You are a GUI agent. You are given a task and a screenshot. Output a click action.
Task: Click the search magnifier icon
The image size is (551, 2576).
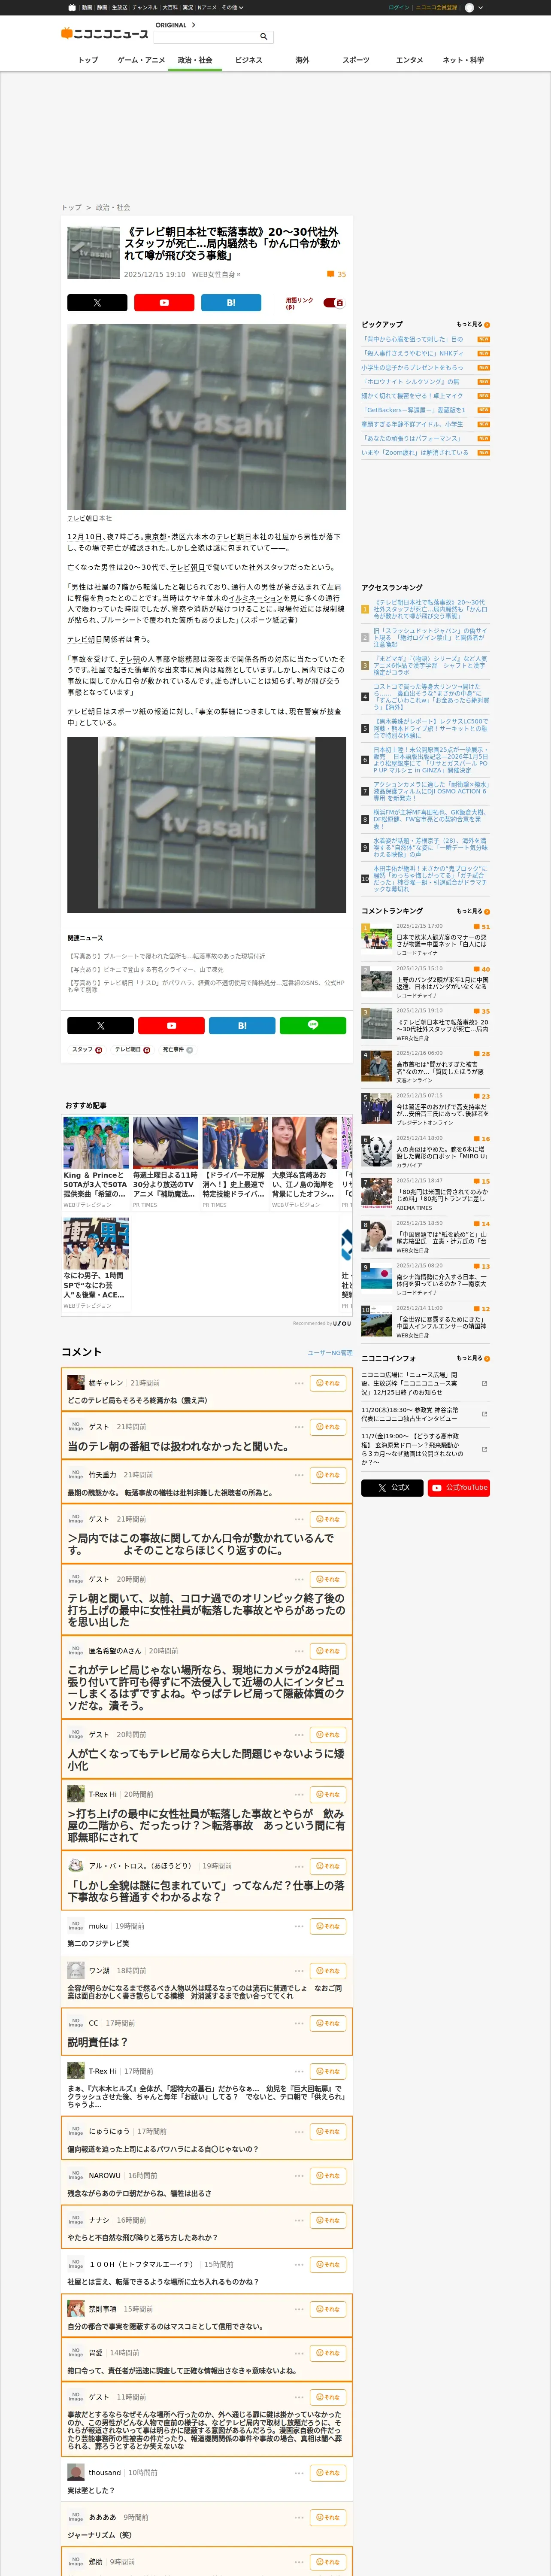pyautogui.click(x=264, y=37)
